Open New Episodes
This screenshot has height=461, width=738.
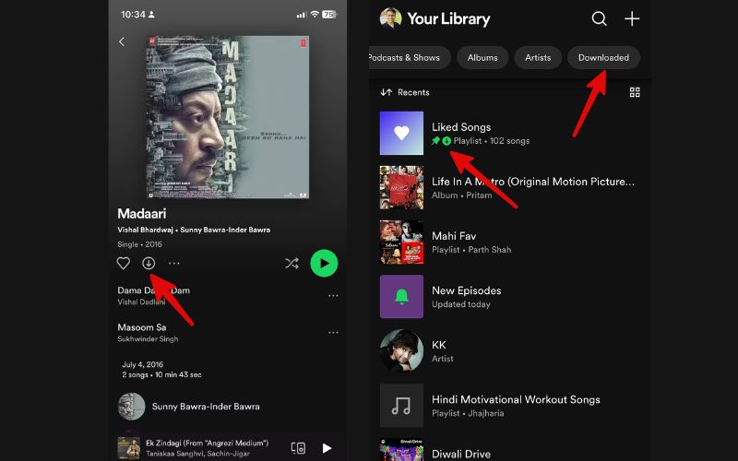(x=510, y=297)
